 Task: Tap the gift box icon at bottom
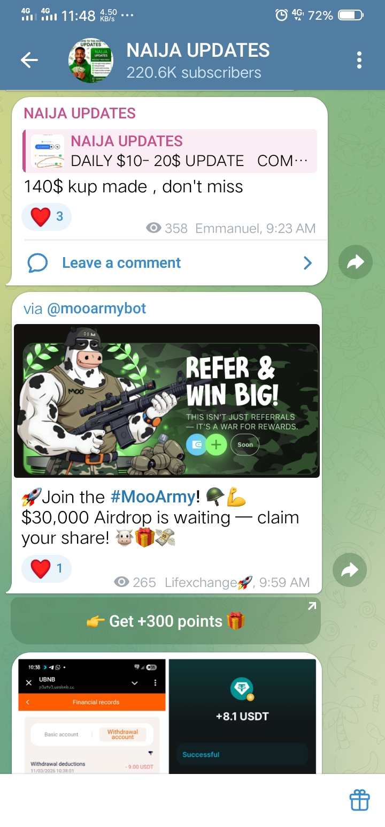click(x=360, y=800)
